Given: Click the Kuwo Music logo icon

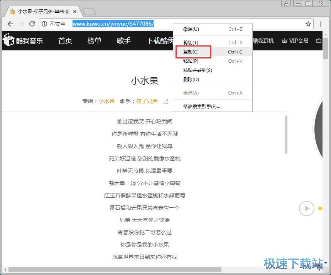Looking at the screenshot, I should (8, 40).
